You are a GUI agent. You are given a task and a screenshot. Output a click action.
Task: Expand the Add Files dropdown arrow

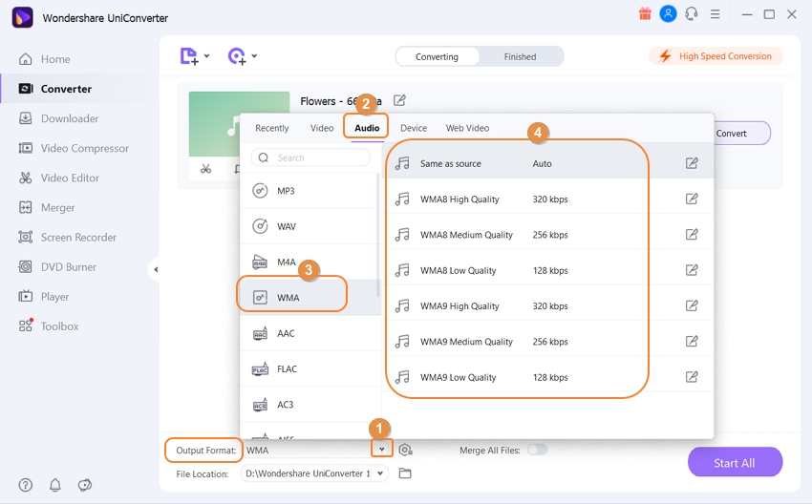206,56
